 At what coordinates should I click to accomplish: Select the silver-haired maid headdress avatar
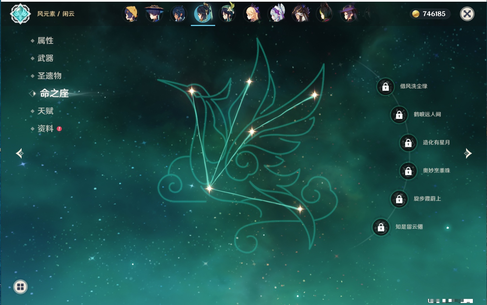coord(277,14)
